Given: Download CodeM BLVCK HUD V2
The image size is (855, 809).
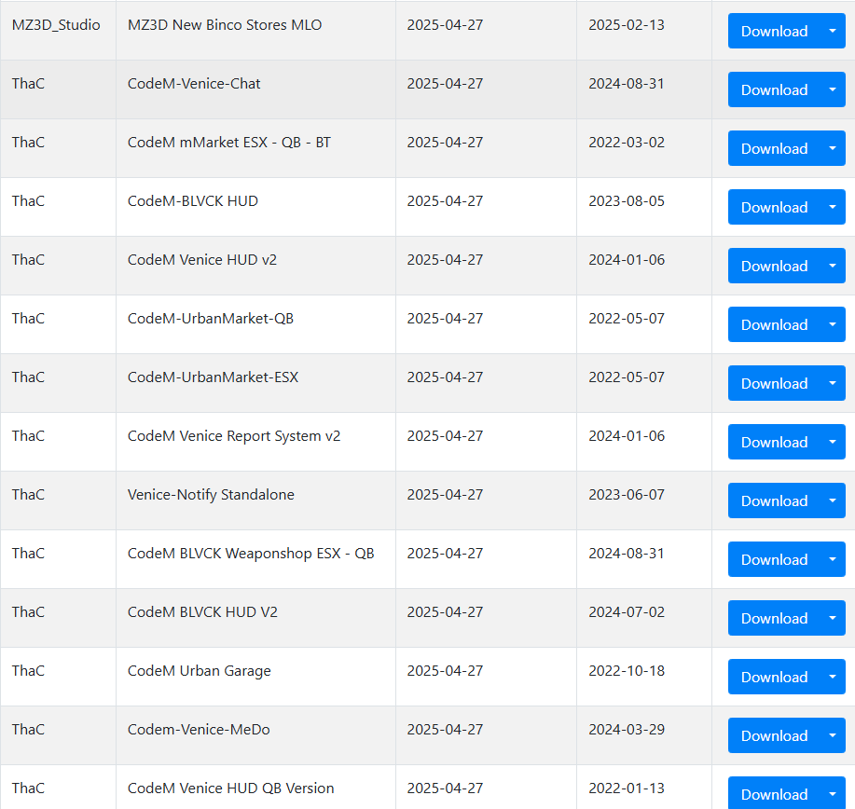Looking at the screenshot, I should click(x=774, y=618).
